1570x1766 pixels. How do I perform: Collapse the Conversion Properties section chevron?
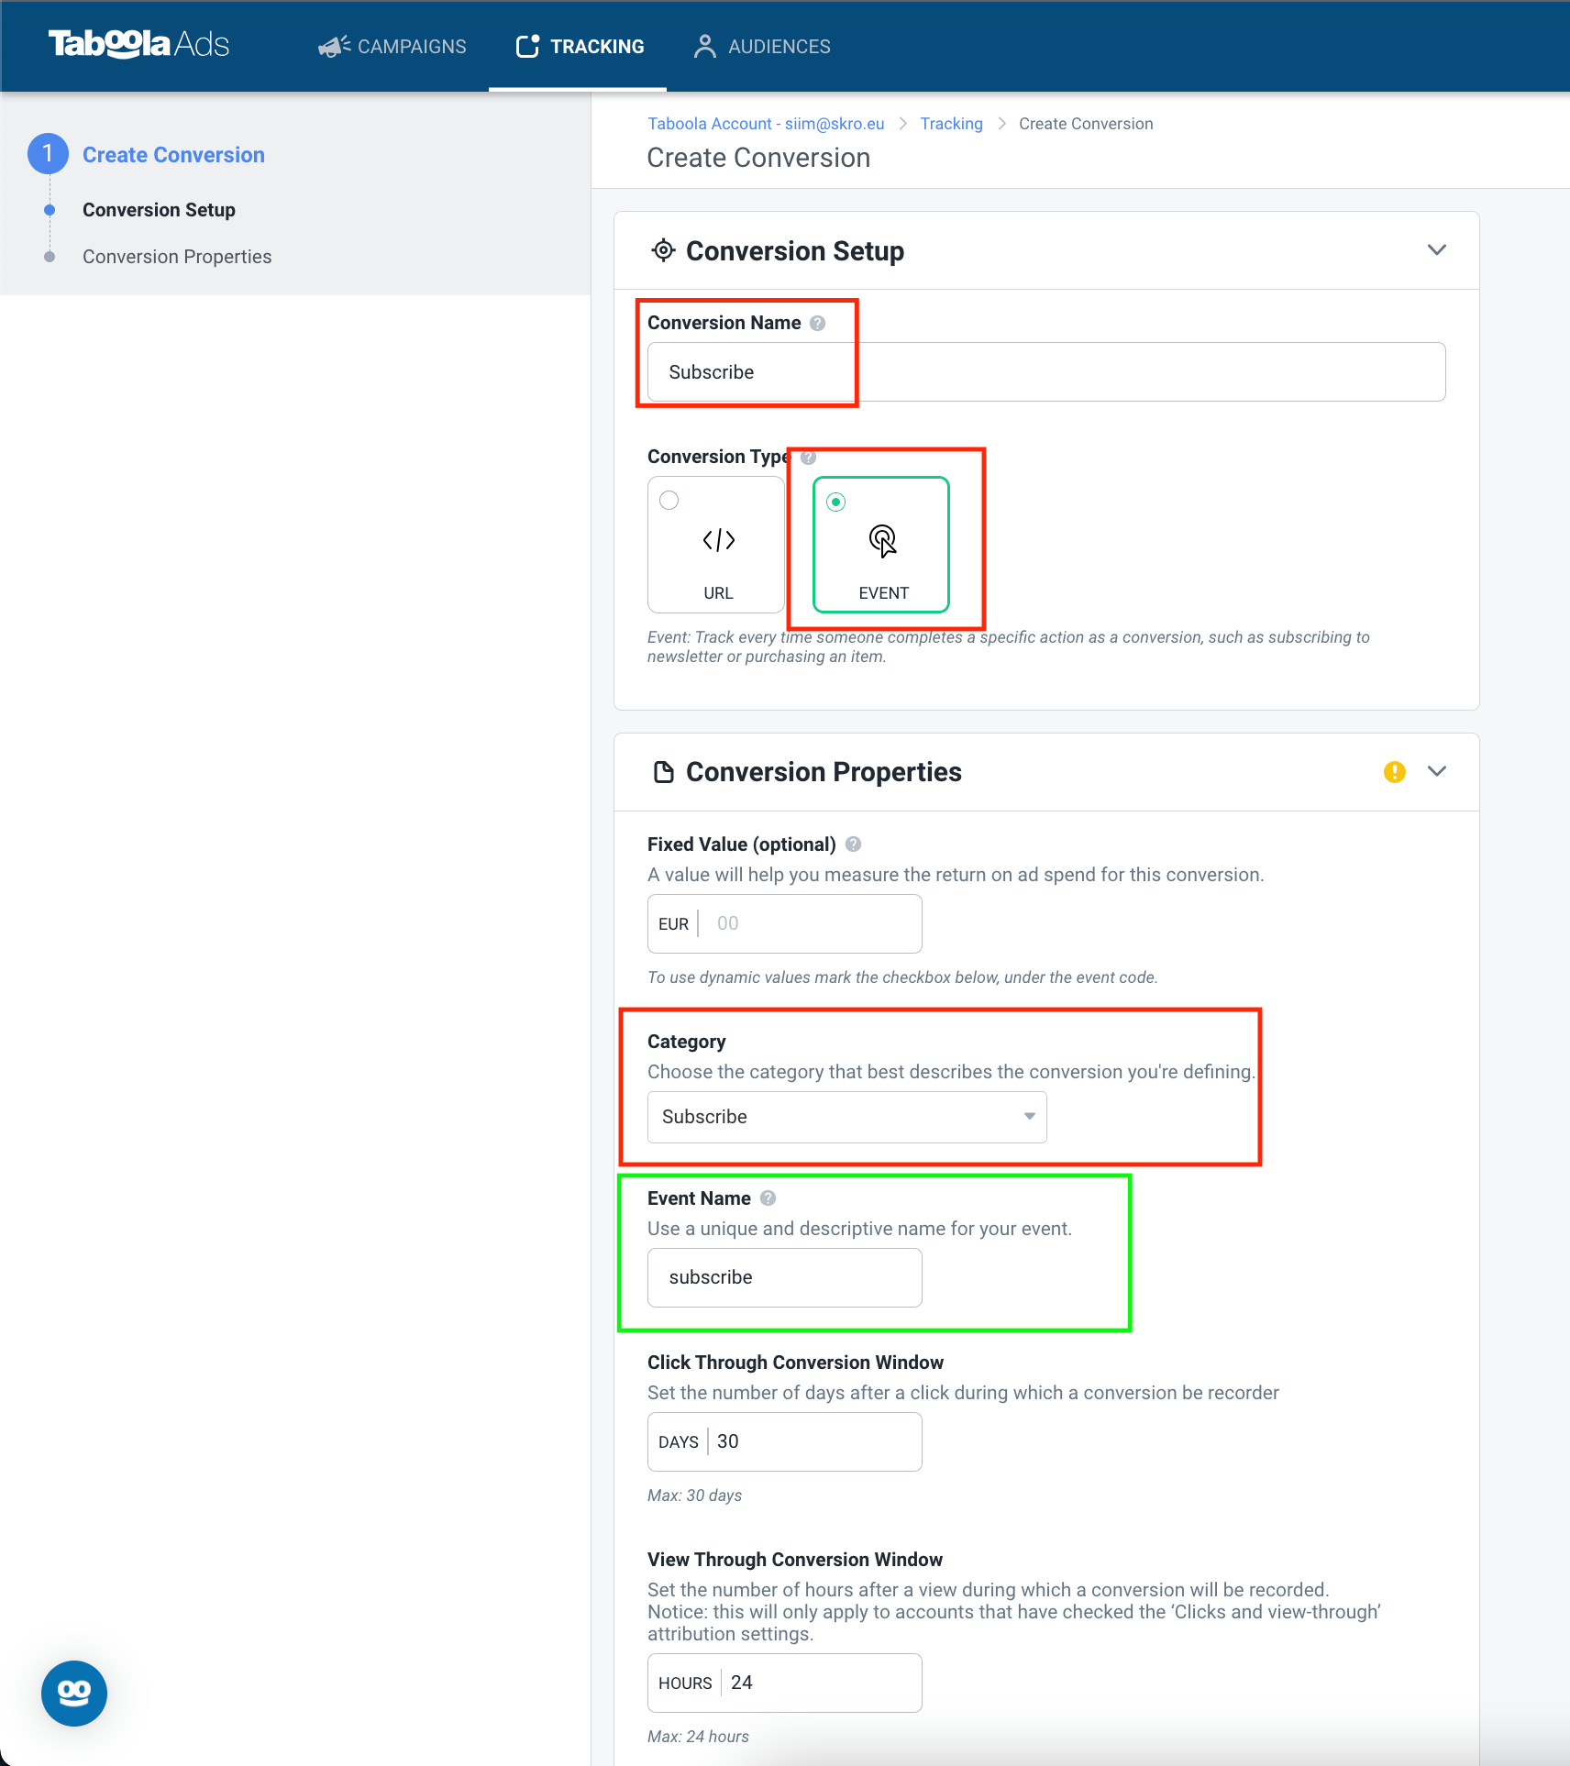(1437, 772)
